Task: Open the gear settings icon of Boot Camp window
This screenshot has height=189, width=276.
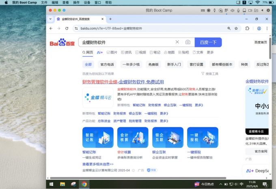Action: pos(268,11)
